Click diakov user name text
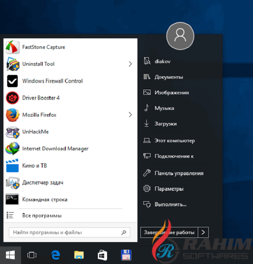This screenshot has height=264, width=253. point(163,61)
